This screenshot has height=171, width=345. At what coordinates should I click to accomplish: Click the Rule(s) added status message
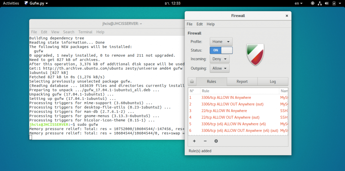tap(200, 151)
